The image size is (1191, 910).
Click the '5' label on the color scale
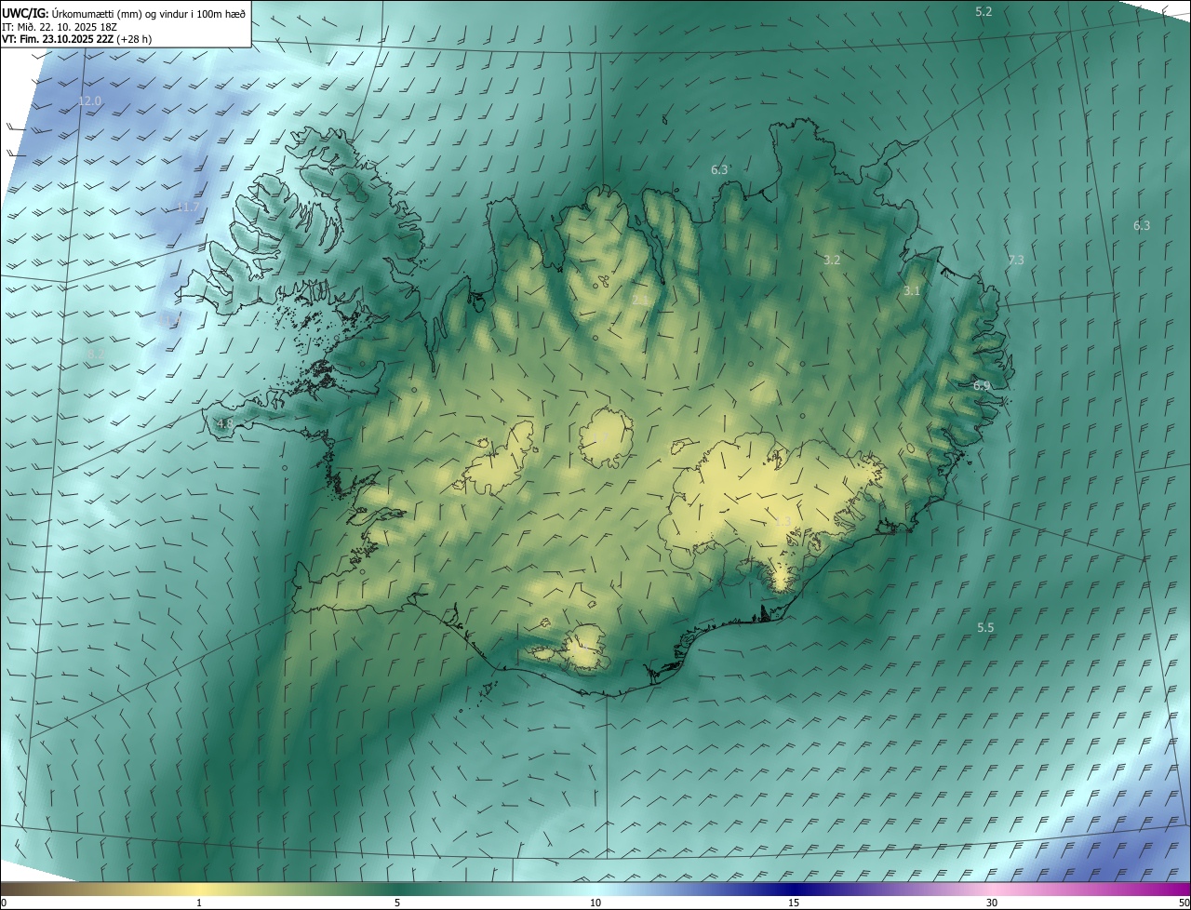[x=397, y=903]
